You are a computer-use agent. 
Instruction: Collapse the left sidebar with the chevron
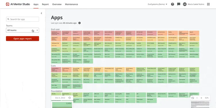coord(41,13)
